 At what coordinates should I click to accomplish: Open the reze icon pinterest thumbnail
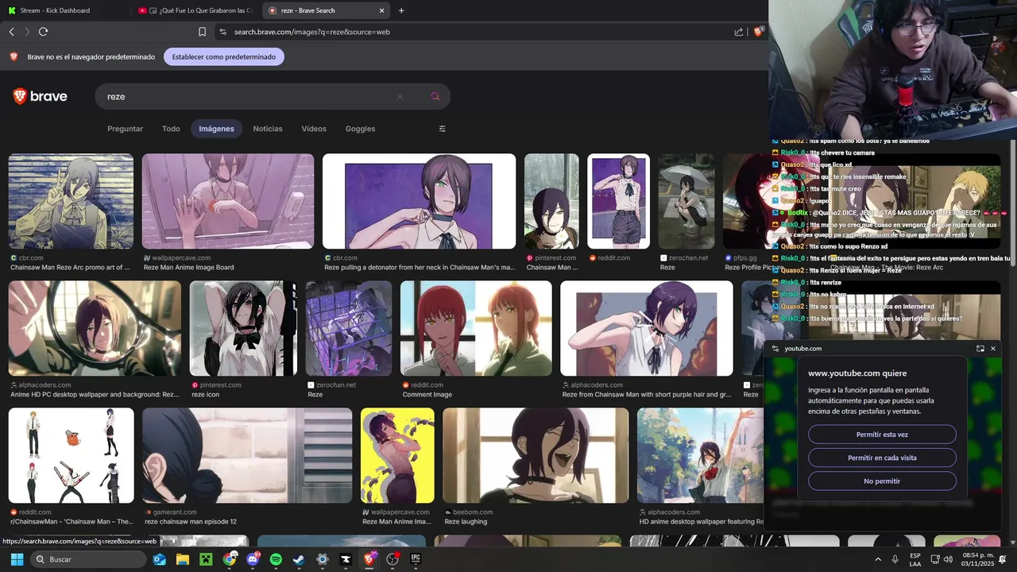click(243, 328)
